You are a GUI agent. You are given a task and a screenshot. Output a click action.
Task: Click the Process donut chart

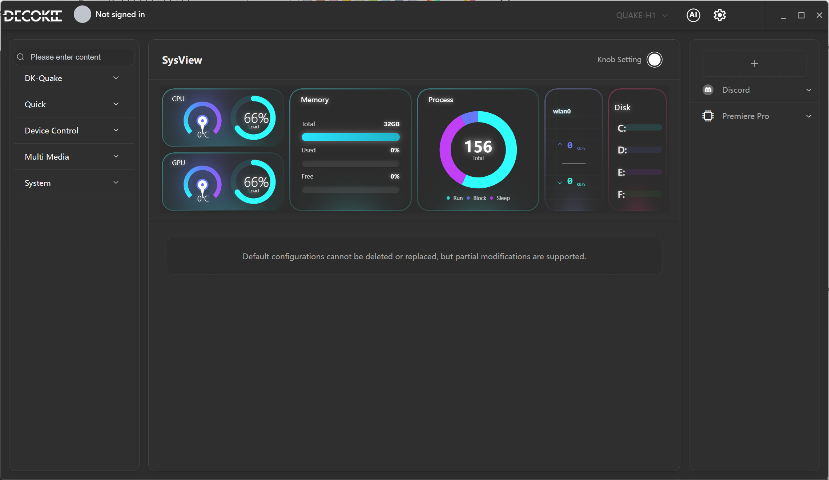point(478,149)
